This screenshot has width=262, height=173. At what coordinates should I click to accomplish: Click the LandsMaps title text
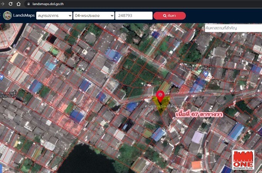pos(24,16)
